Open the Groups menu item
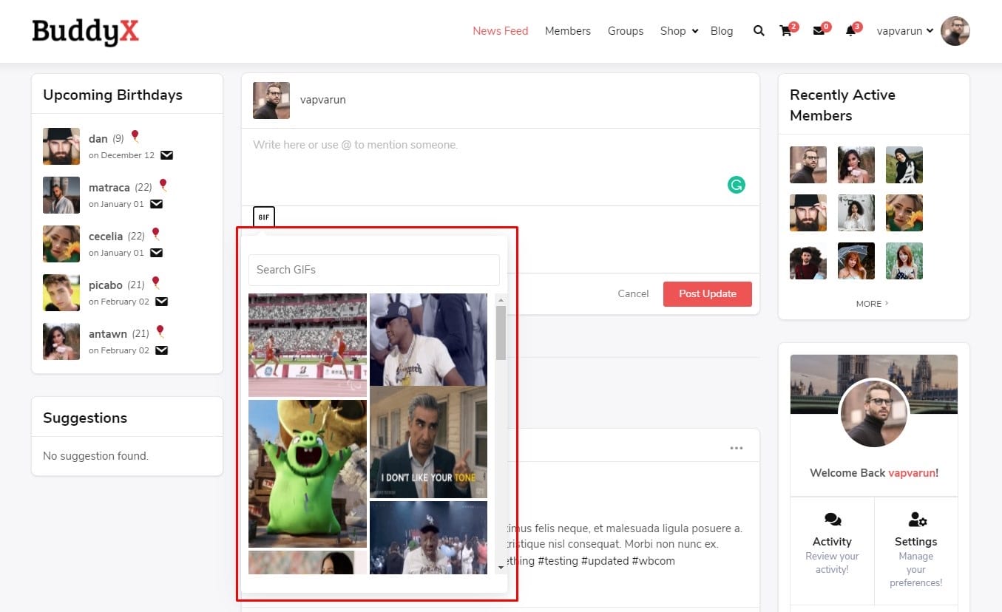 pyautogui.click(x=625, y=31)
